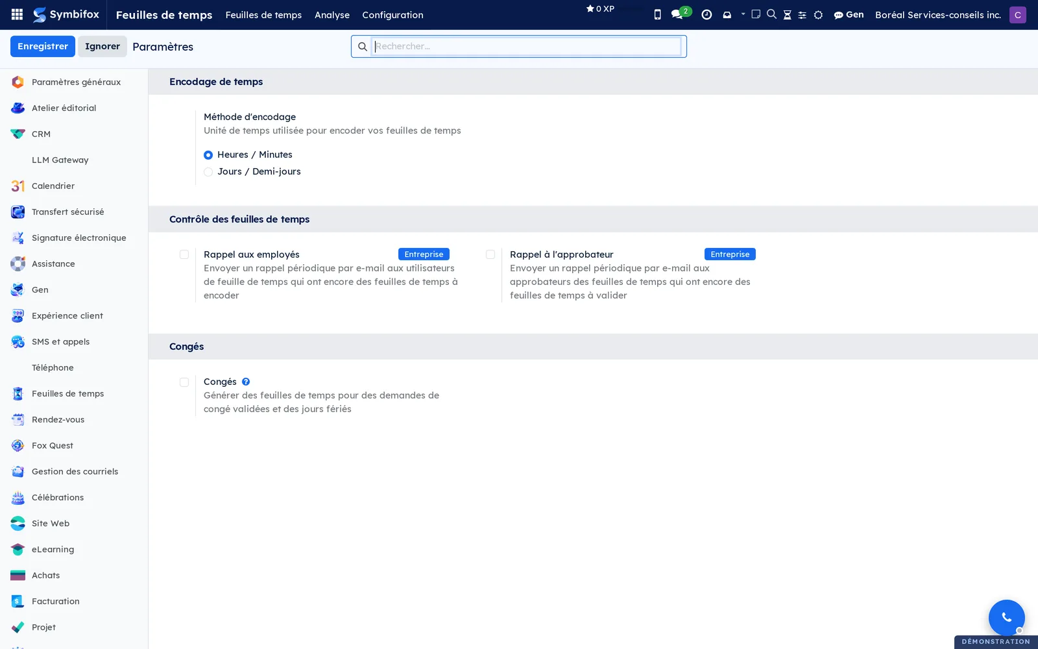Click the Ignorer button
1038x649 pixels.
click(x=103, y=46)
